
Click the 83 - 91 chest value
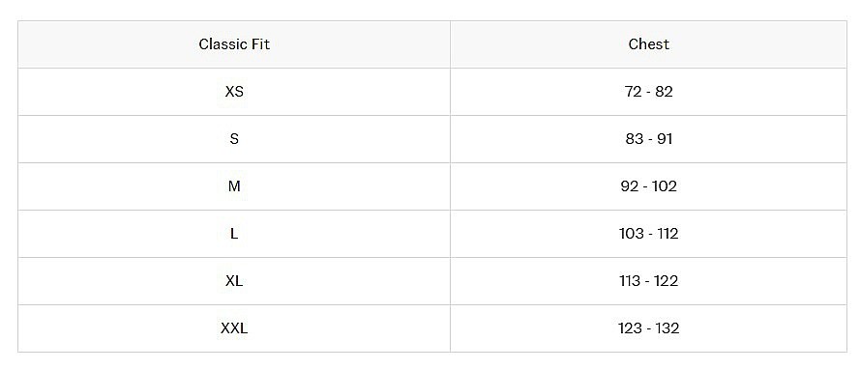click(x=649, y=139)
